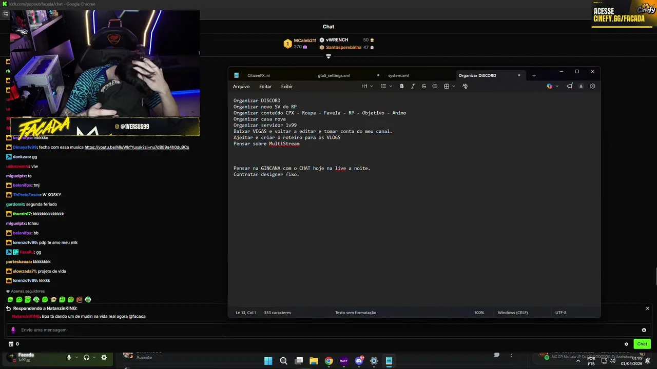Image resolution: width=657 pixels, height=369 pixels.
Task: Open File Explorer from the taskbar
Action: point(314,361)
